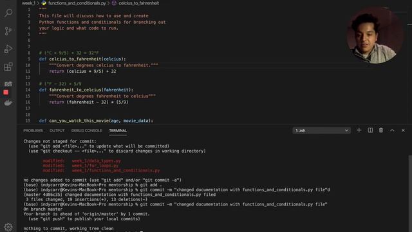
Task: Close the terminal panel
Action: click(x=403, y=130)
